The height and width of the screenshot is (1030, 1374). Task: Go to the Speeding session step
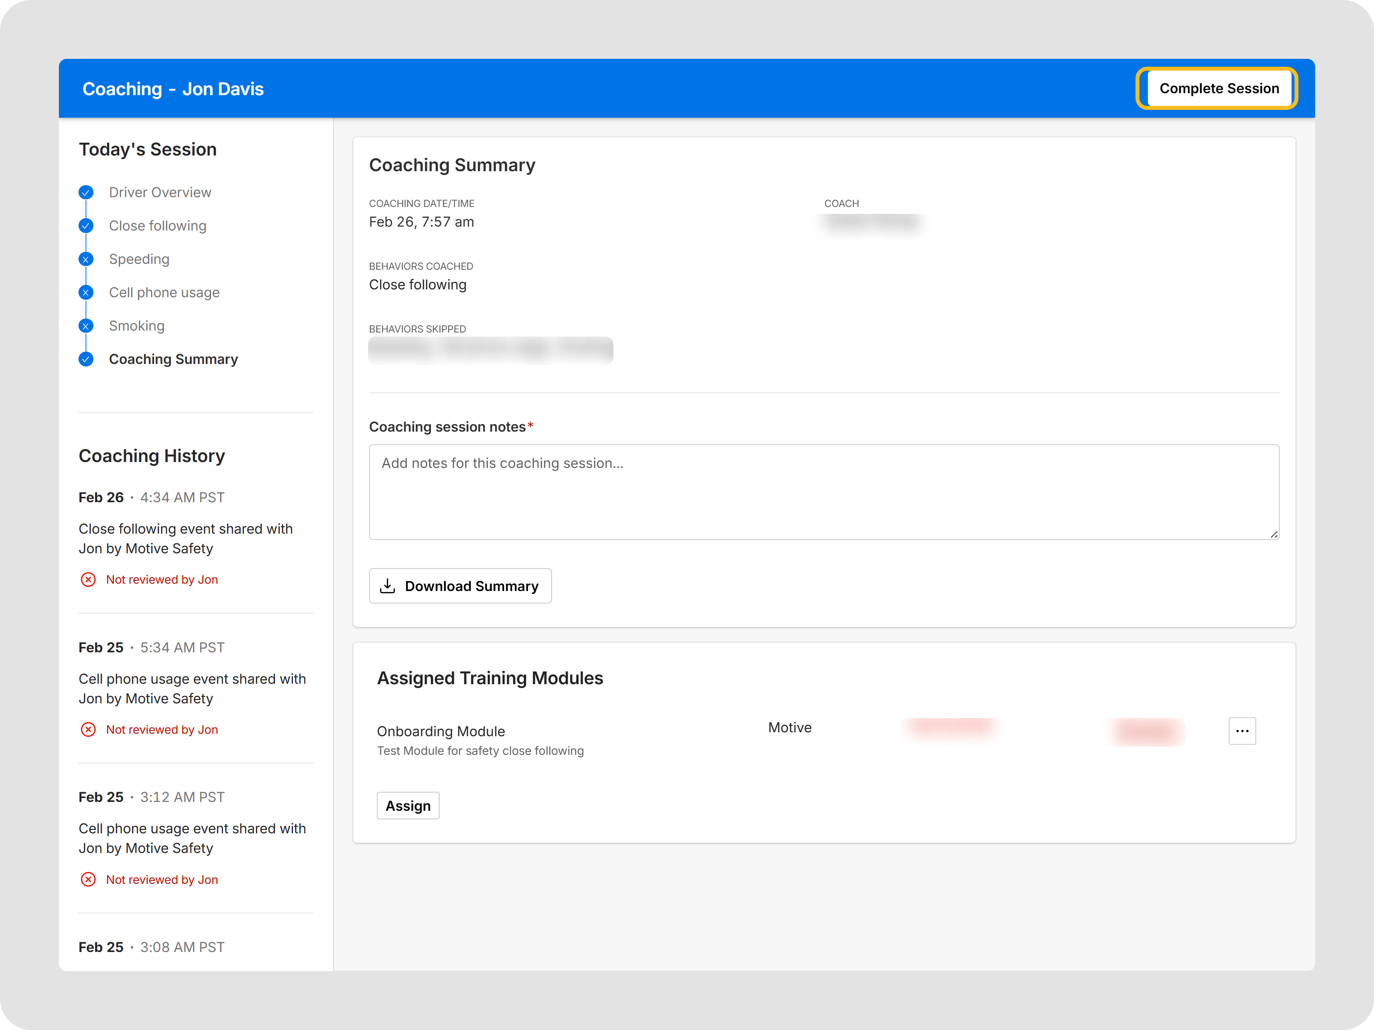point(139,259)
